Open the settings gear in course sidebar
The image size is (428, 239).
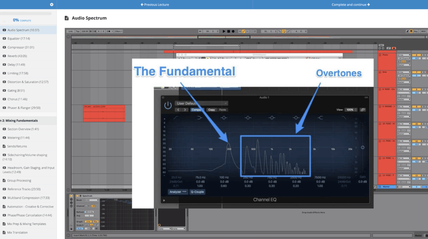click(x=52, y=5)
